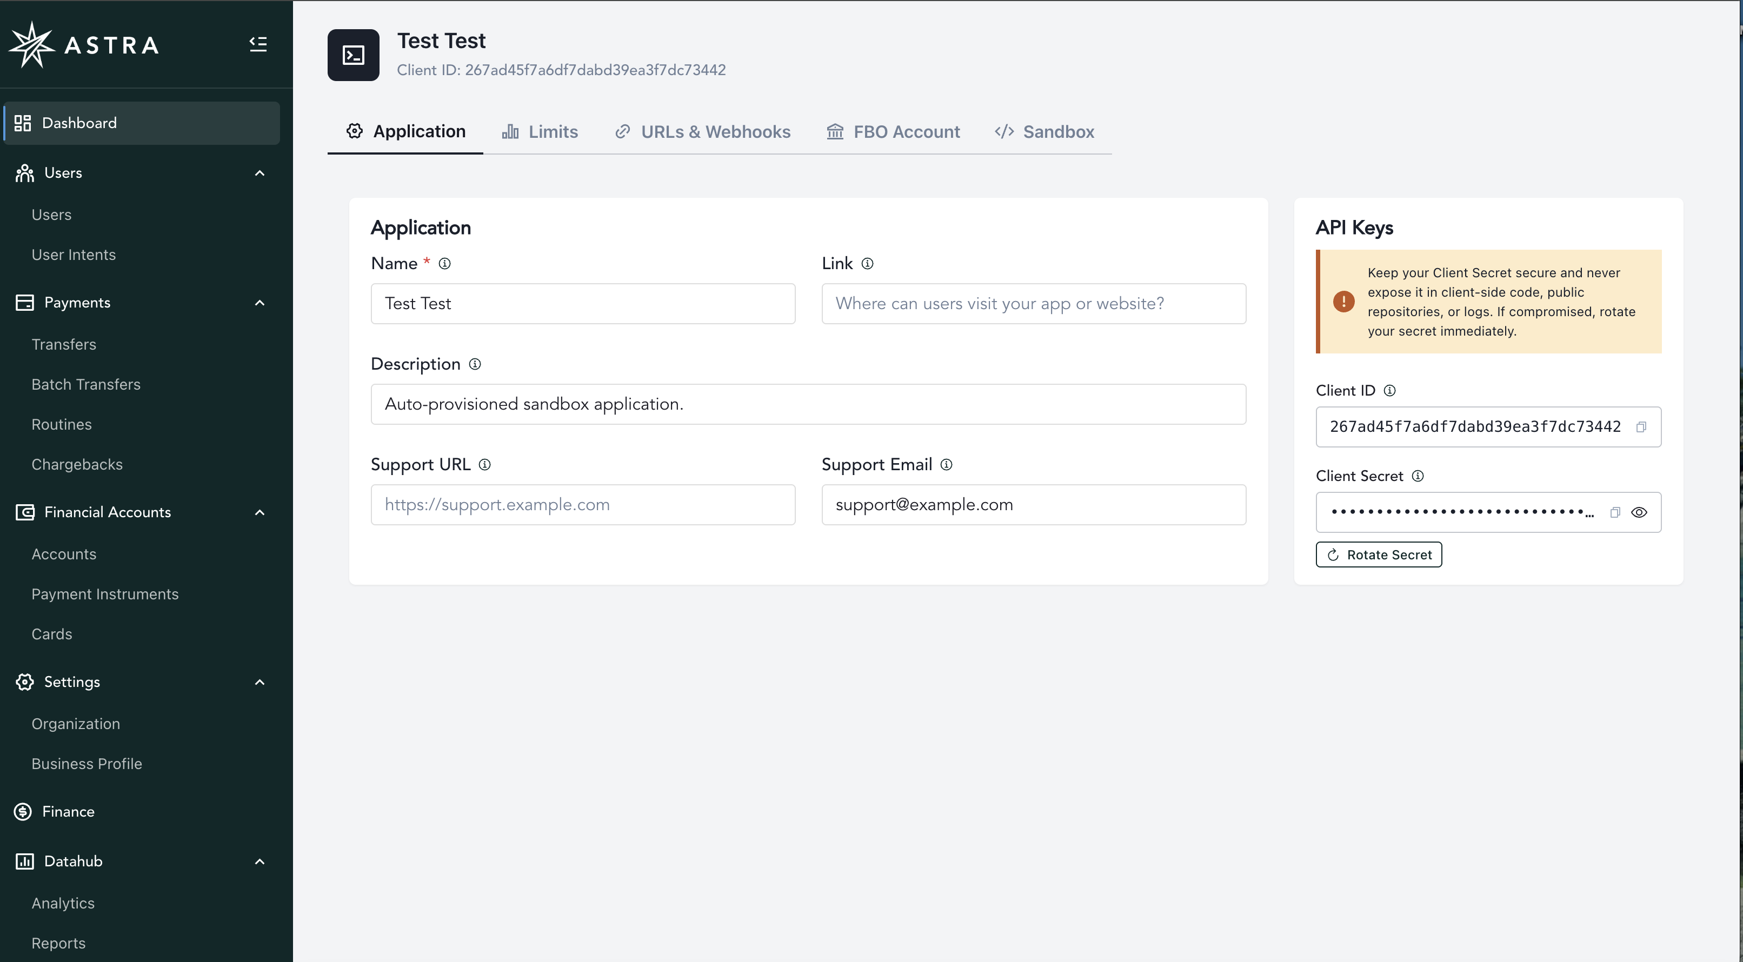The width and height of the screenshot is (1743, 962).
Task: Collapse the Users sidebar section
Action: click(x=259, y=173)
